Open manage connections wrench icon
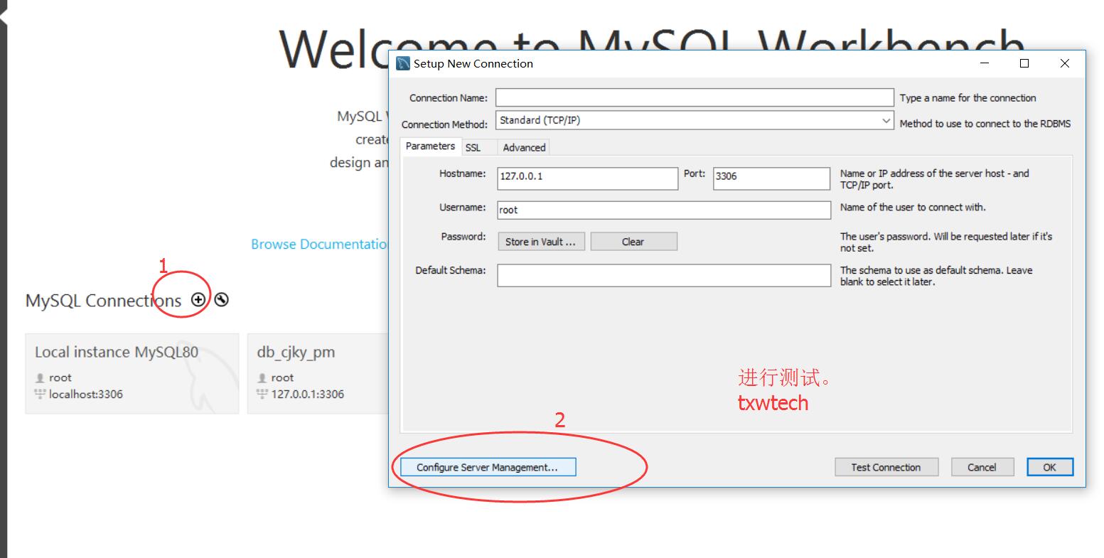 point(222,300)
